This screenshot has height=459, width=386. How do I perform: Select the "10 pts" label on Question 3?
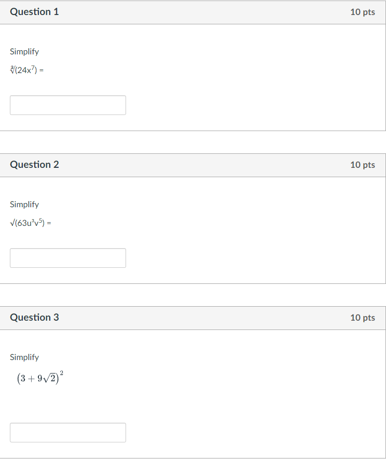[x=362, y=318]
